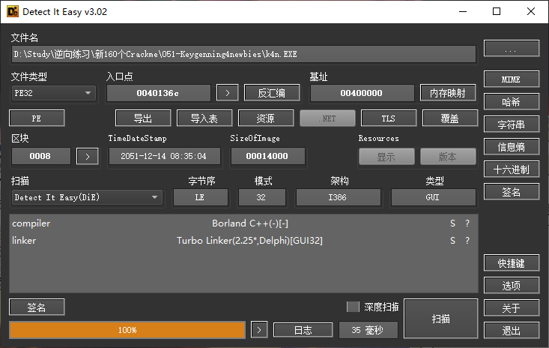
Task: Enable the 深度扫描 deep scan checkbox
Action: 354,307
